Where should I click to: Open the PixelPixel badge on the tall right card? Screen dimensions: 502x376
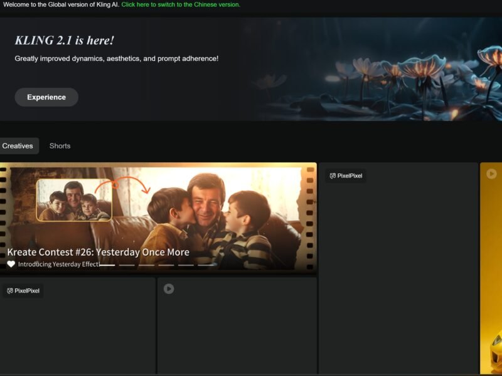pyautogui.click(x=346, y=176)
